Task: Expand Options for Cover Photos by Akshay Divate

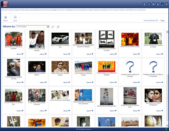Action: point(90,82)
